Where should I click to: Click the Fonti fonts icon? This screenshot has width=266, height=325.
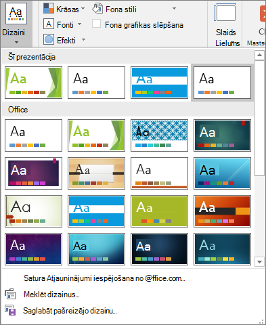click(49, 24)
